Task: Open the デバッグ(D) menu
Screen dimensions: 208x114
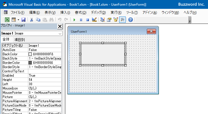Action: (x=98, y=13)
